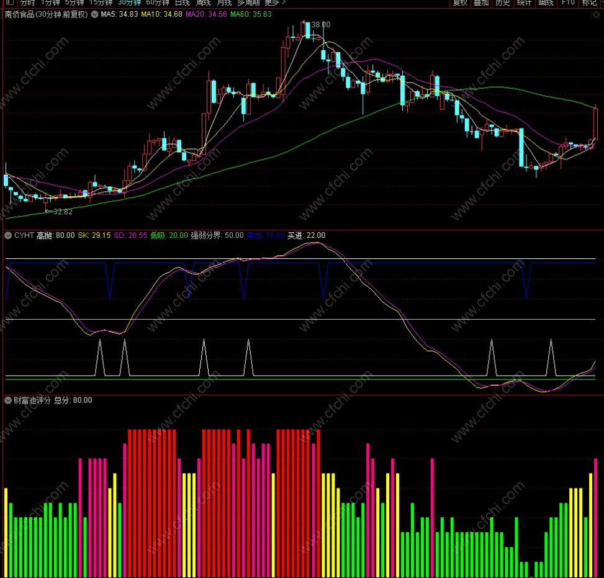
Task: Click the MA60: 35.63 label
Action: coord(251,15)
